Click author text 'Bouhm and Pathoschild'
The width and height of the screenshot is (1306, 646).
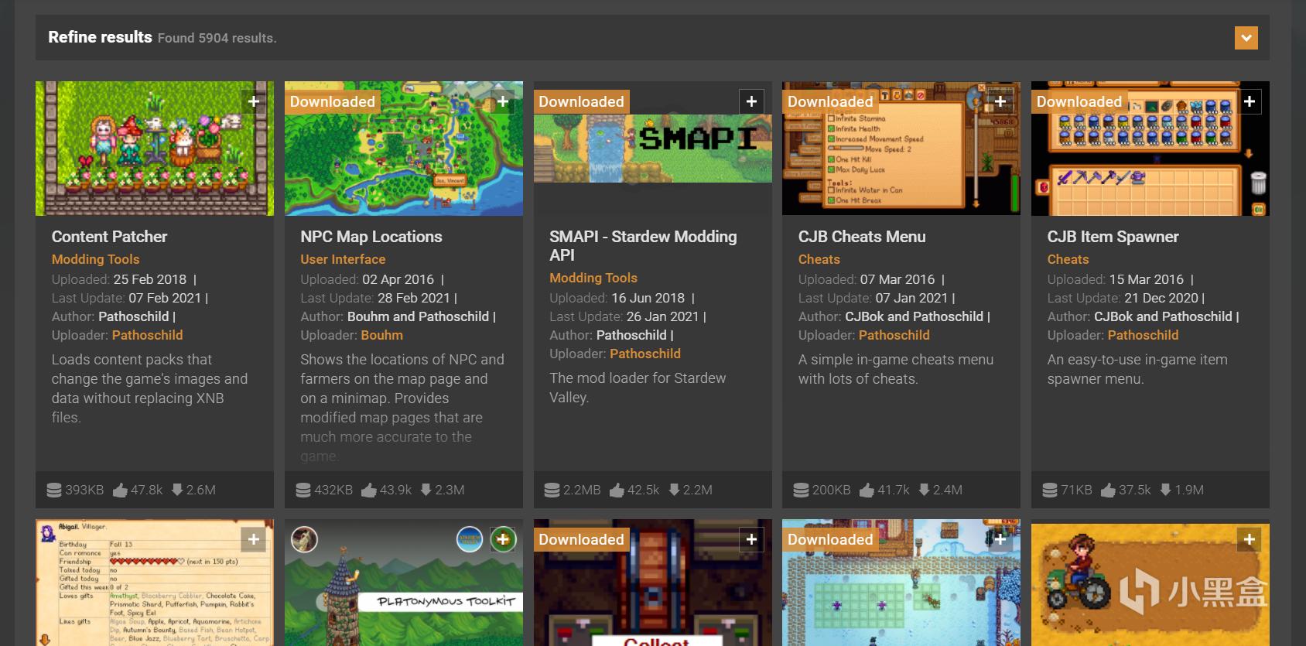point(418,316)
